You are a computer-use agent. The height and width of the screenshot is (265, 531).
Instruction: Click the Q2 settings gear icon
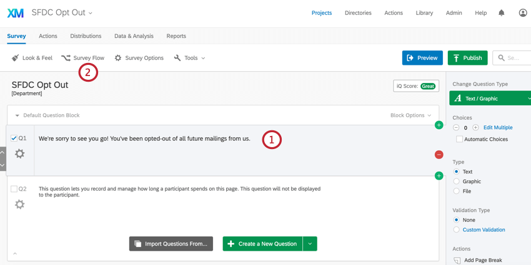(x=20, y=205)
